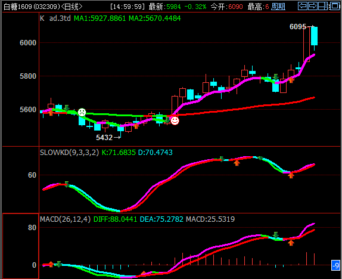Click the smiley face buy signal marker
Viewport: 342px width, 279px height.
(x=175, y=120)
